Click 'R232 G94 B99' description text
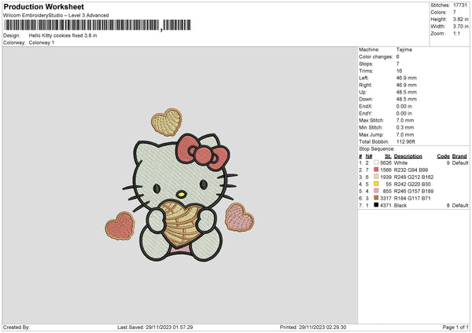 tap(411, 170)
